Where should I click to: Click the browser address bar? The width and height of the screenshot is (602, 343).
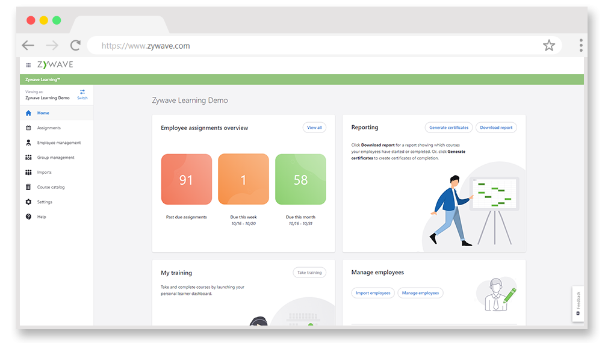coord(324,46)
